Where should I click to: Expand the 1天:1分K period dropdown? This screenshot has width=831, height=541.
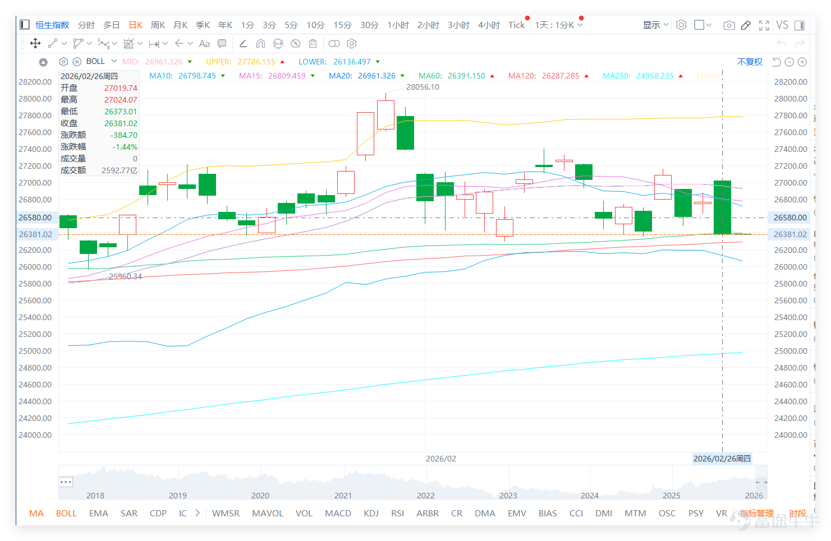tap(580, 25)
